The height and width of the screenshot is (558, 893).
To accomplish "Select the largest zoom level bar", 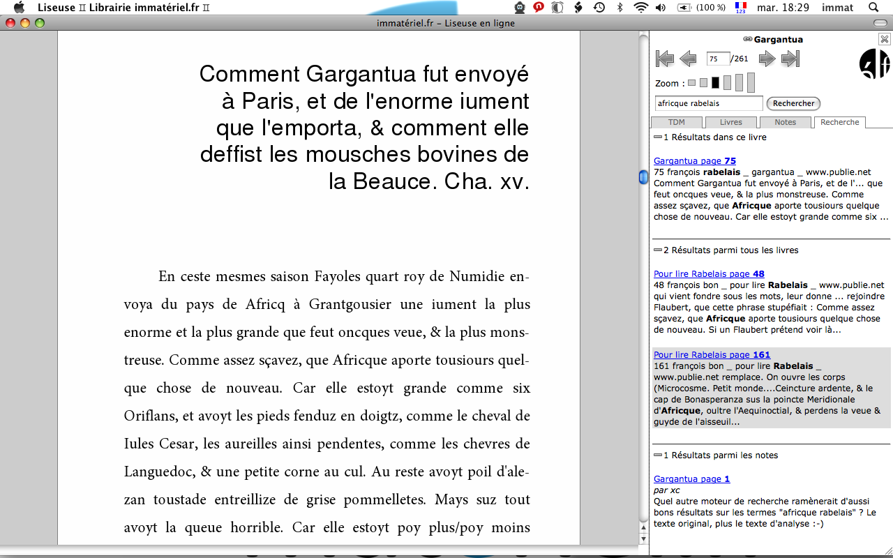I will click(x=751, y=82).
